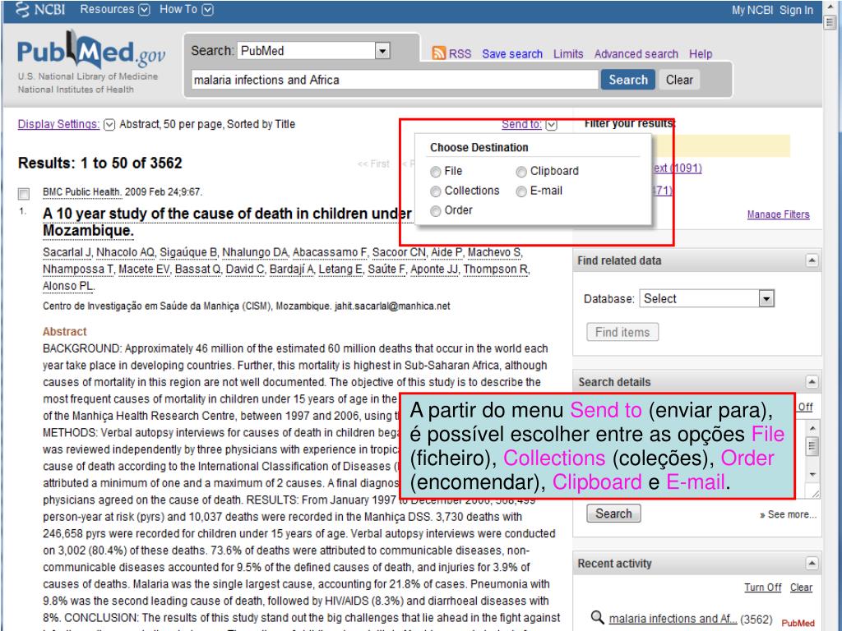Click Turn Off in Recent activity
The height and width of the screenshot is (631, 842).
click(762, 587)
